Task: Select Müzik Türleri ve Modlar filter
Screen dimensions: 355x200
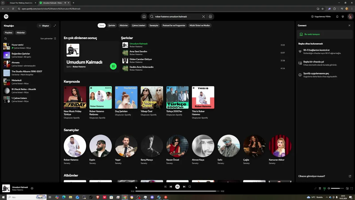Action: tap(200, 25)
